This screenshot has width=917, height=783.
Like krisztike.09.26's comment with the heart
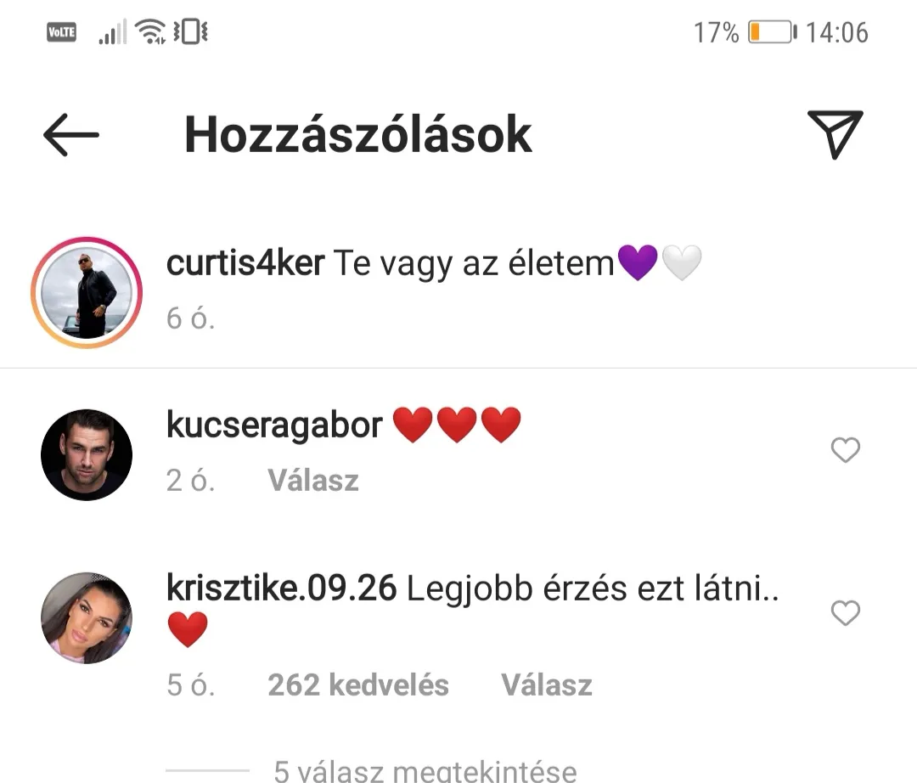click(846, 613)
